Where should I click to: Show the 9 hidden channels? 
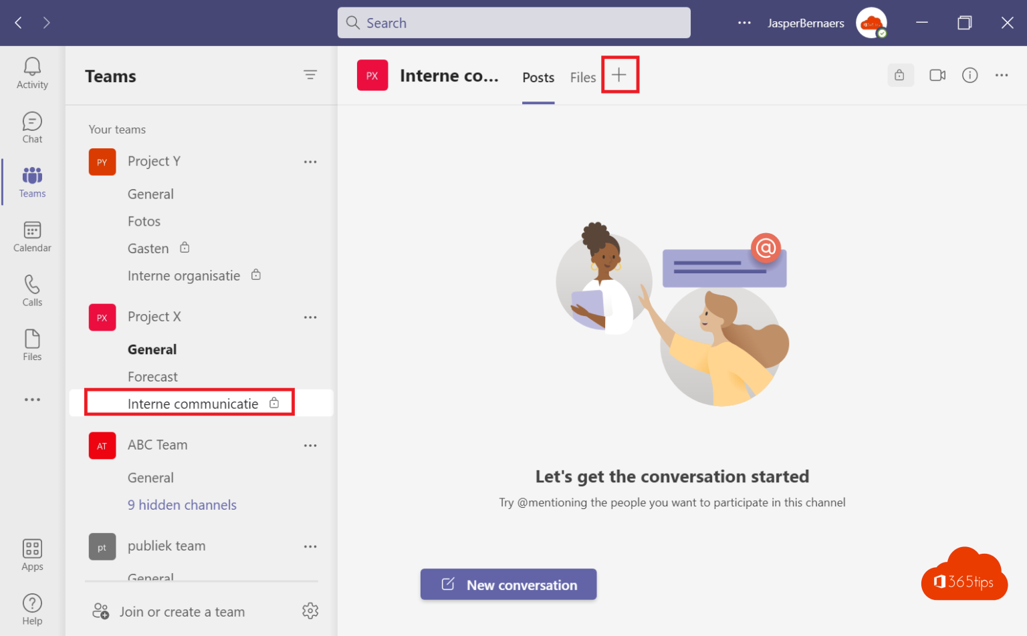pyautogui.click(x=182, y=504)
